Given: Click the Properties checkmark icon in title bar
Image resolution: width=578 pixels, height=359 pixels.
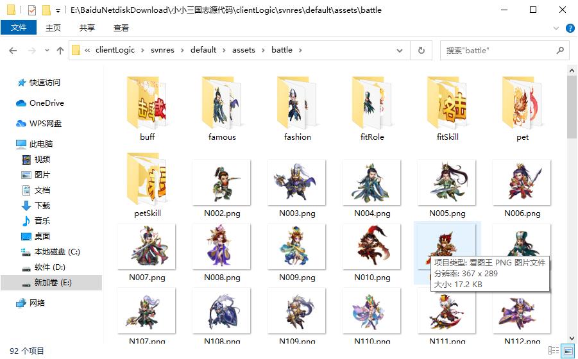Looking at the screenshot, I should click(x=32, y=10).
